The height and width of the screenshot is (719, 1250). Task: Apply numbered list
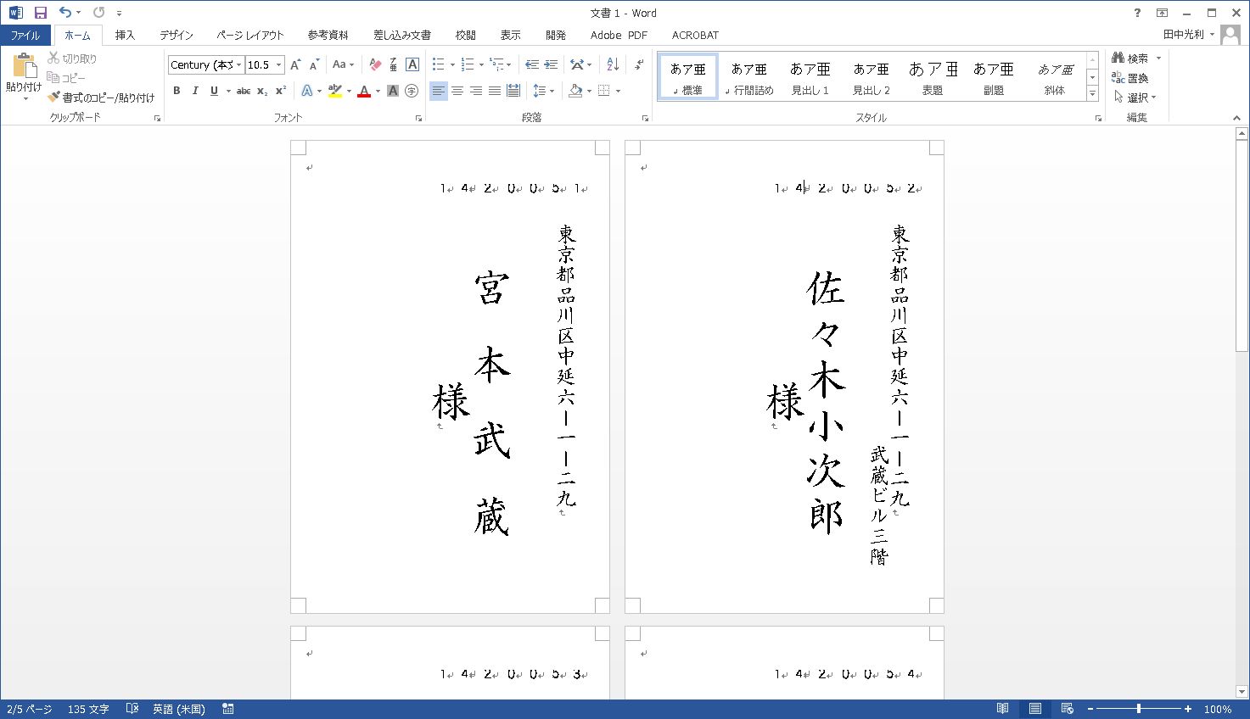468,64
